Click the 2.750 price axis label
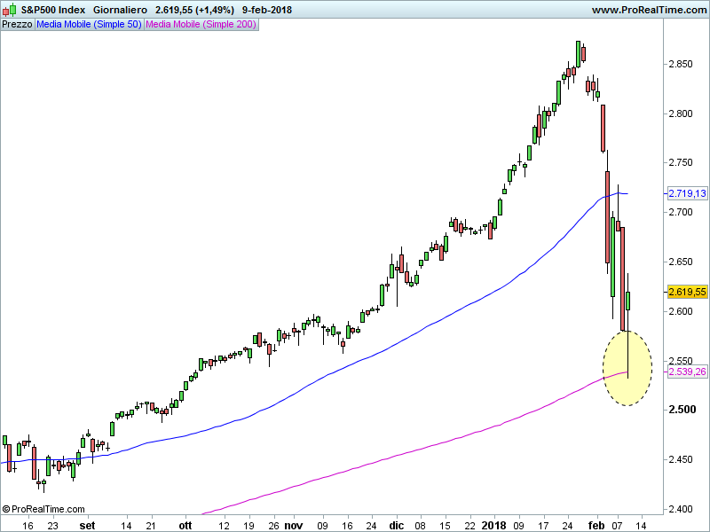The width and height of the screenshot is (710, 532). (x=681, y=162)
